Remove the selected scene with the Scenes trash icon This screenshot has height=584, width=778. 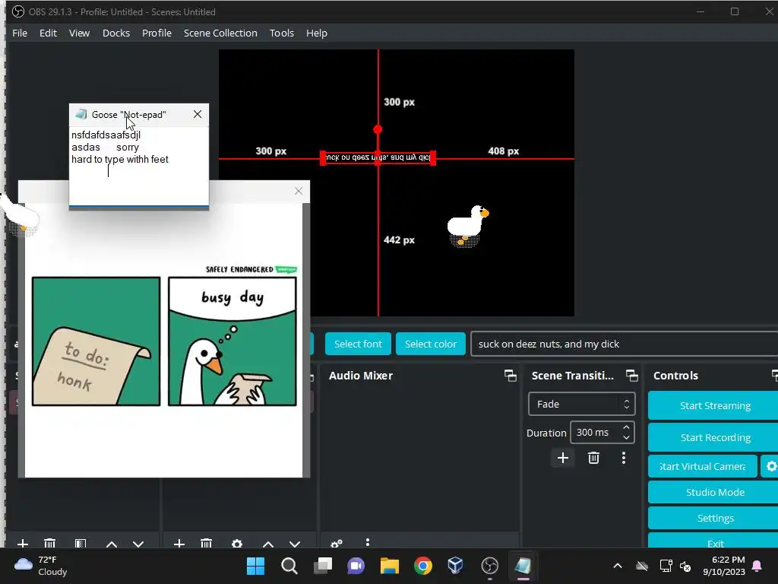point(49,543)
